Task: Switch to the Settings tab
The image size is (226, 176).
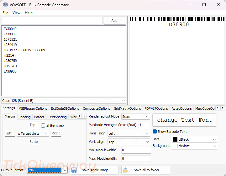Action: (9, 108)
